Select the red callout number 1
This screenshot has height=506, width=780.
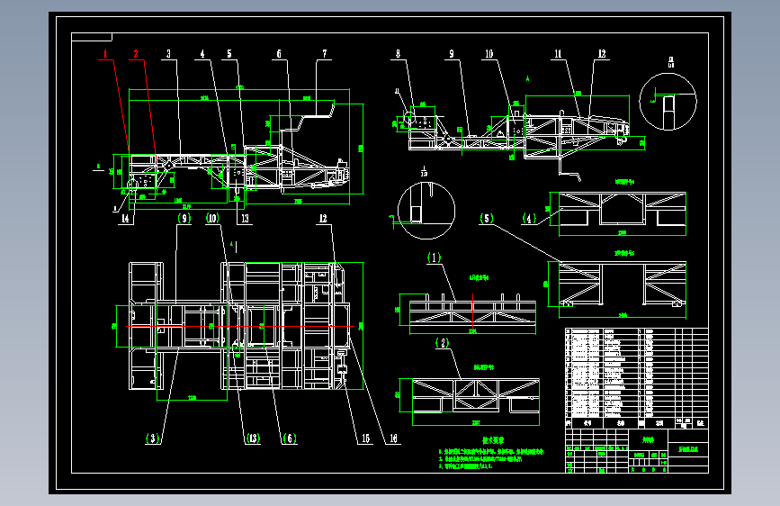pos(105,54)
